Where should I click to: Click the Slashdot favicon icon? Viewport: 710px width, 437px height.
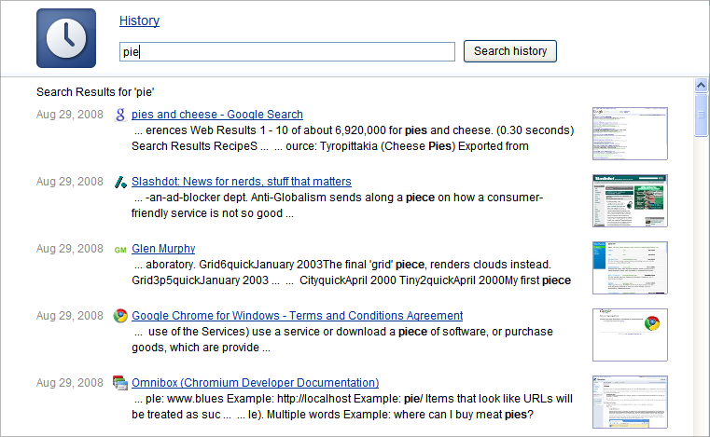click(x=120, y=182)
